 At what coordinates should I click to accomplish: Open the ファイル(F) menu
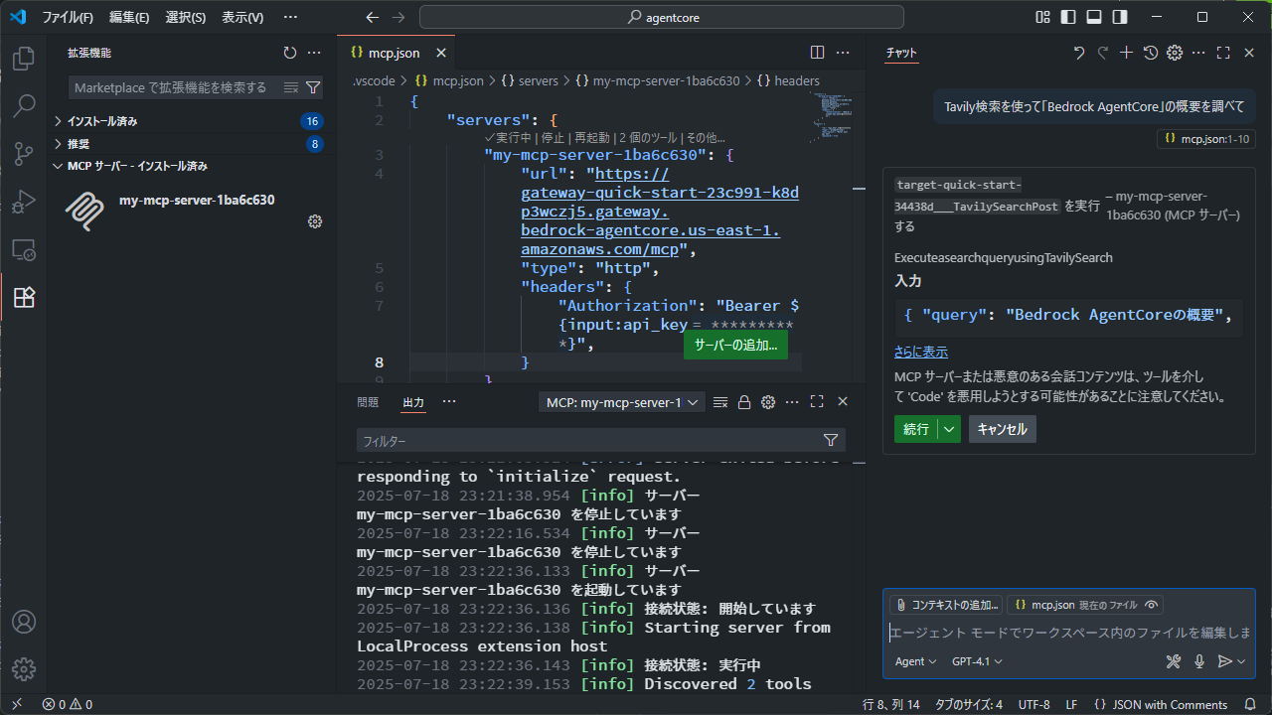(x=68, y=17)
